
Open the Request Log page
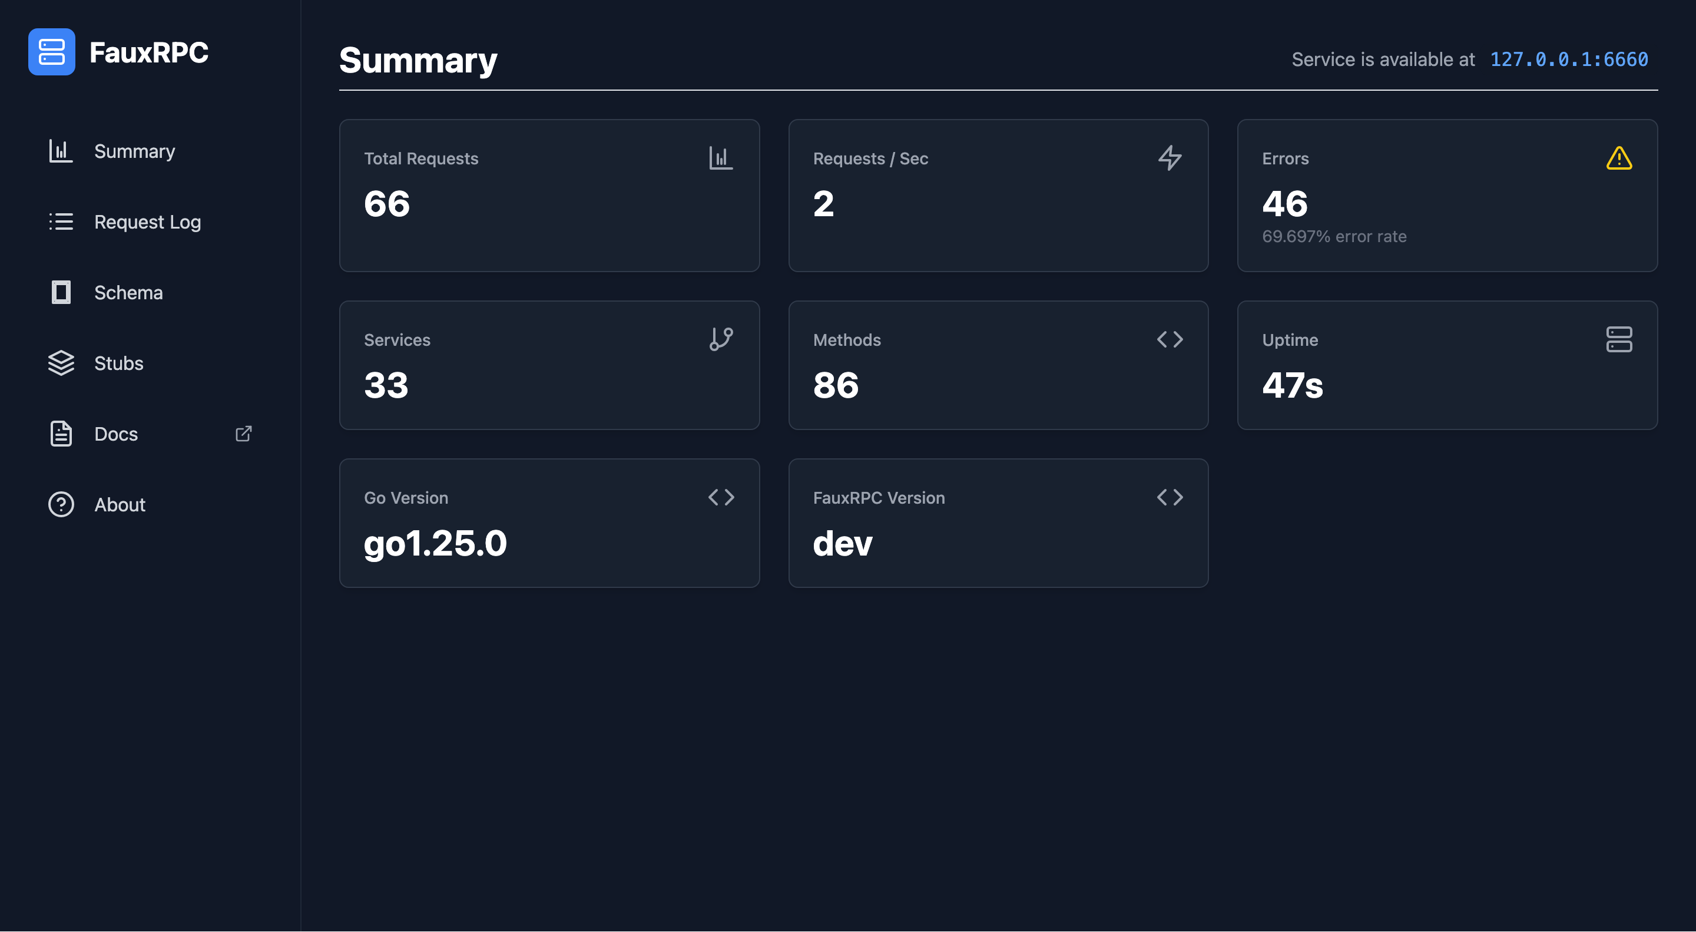point(147,222)
